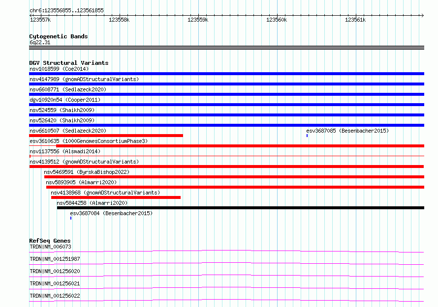Click the nsv5469591 red variant bar
Screen dimensions: 438x307
pos(234,177)
